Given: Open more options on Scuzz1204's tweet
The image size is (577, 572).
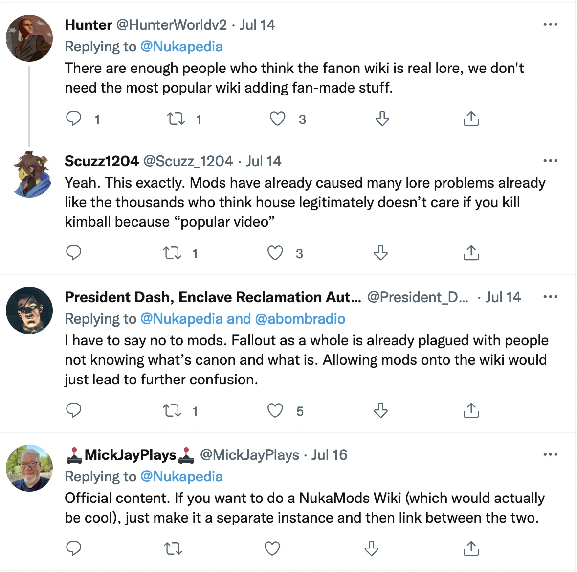Looking at the screenshot, I should 550,161.
